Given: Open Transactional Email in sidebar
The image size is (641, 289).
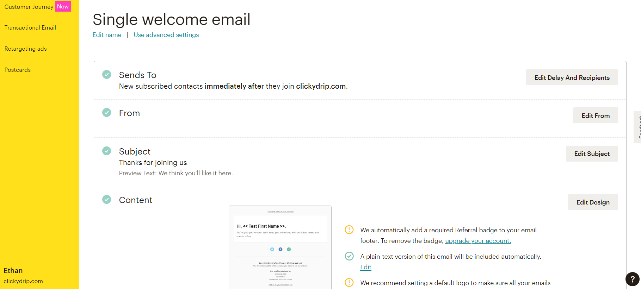Looking at the screenshot, I should [x=30, y=27].
